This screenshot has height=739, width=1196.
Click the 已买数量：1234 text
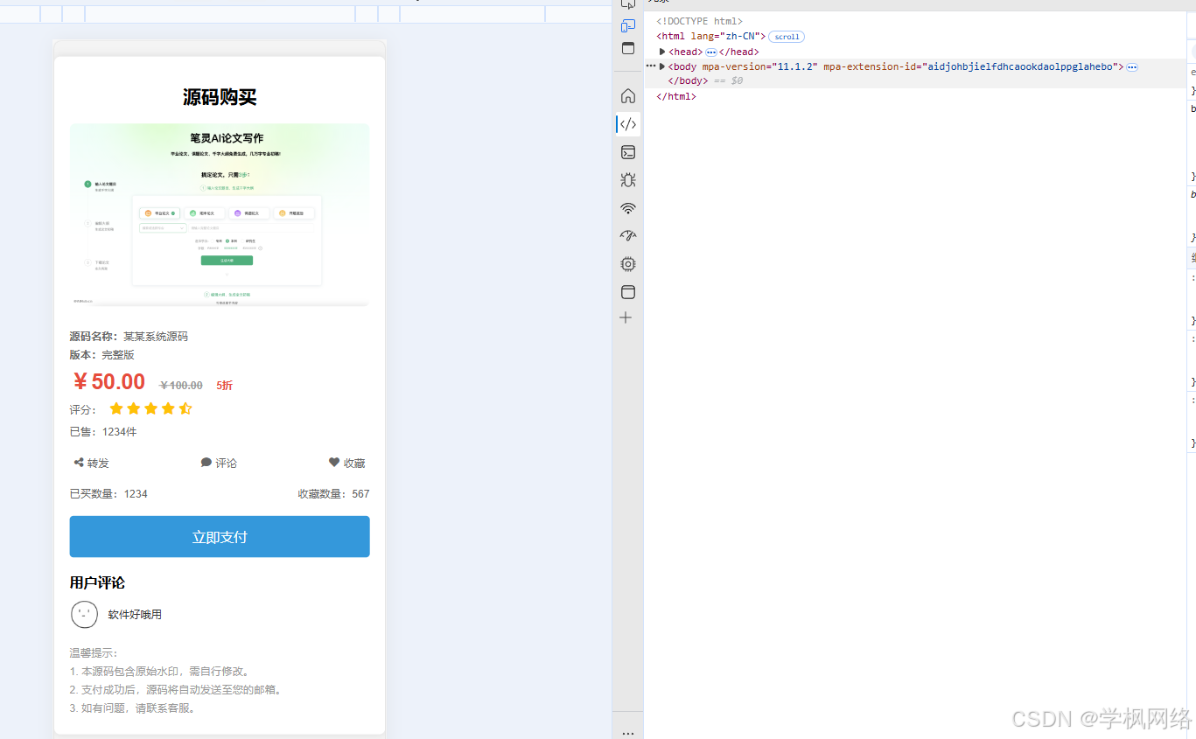tap(108, 494)
